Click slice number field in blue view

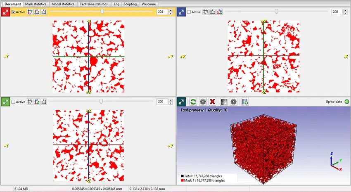click(337, 12)
